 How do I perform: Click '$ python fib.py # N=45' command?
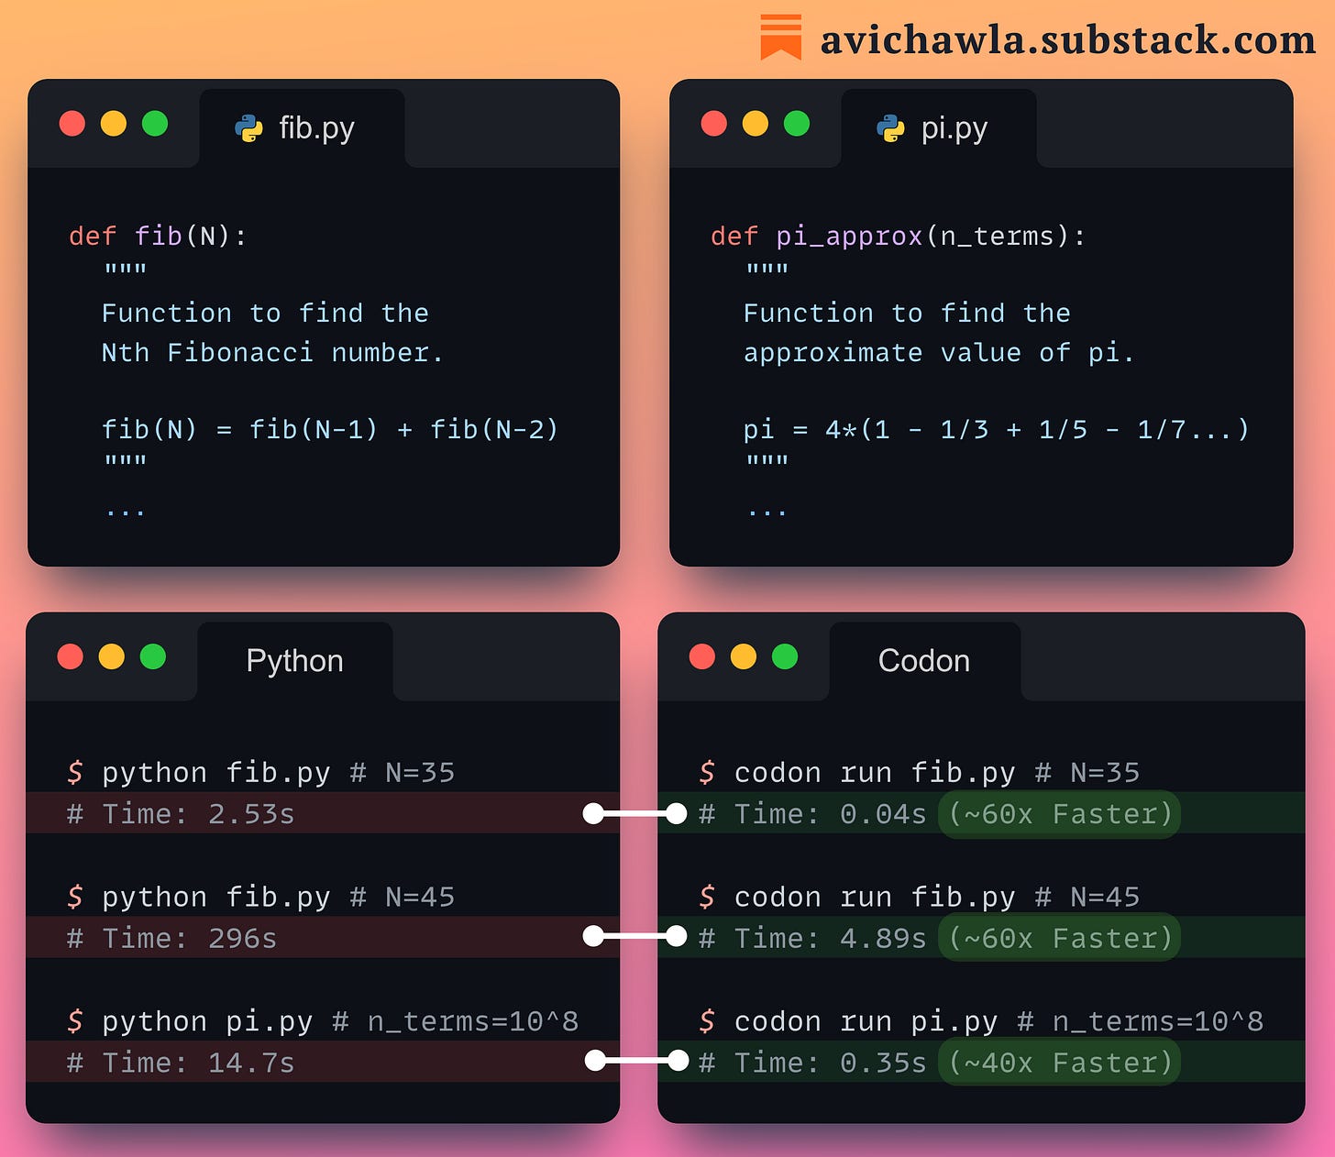tap(261, 898)
